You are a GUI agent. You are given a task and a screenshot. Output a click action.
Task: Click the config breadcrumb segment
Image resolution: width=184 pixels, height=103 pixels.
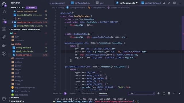click(61, 8)
